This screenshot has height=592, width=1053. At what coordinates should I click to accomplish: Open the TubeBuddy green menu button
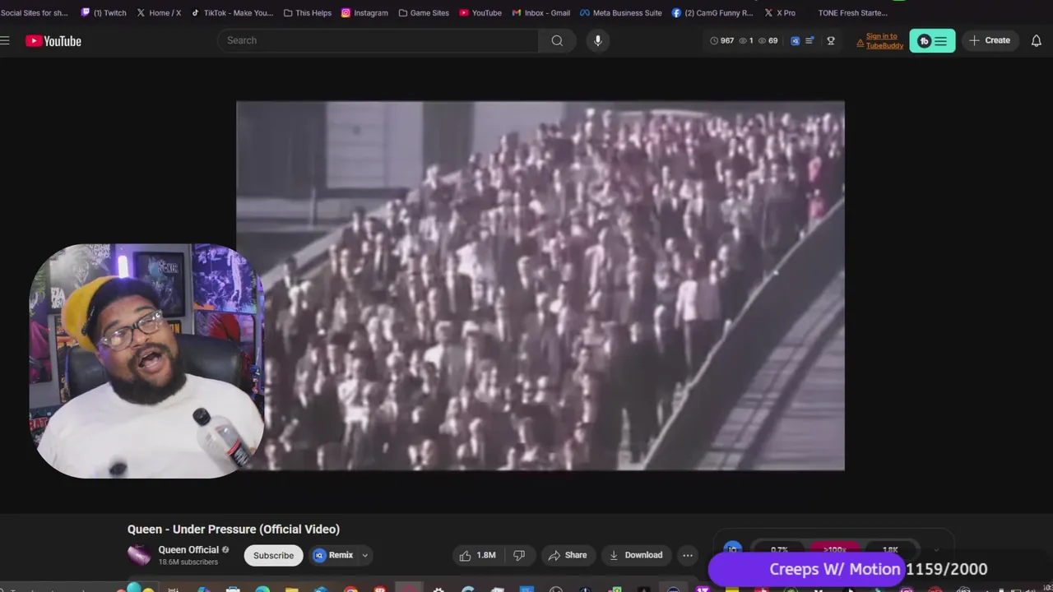932,40
